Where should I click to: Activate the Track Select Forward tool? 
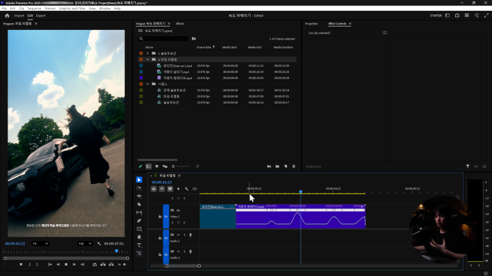(x=139, y=188)
